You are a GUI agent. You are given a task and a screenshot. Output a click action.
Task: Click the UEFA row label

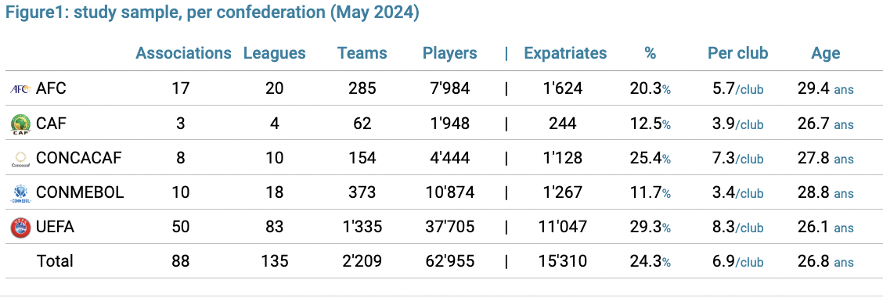coord(55,227)
